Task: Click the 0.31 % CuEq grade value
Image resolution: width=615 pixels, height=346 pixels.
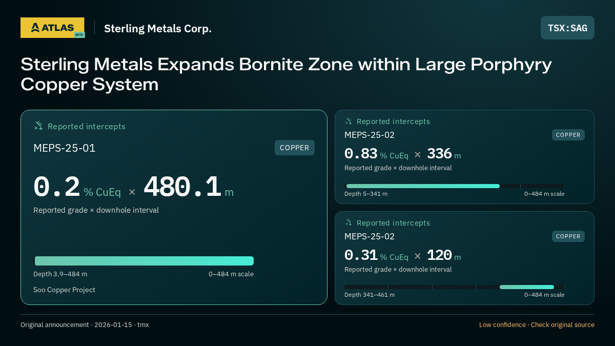Action: tap(376, 255)
